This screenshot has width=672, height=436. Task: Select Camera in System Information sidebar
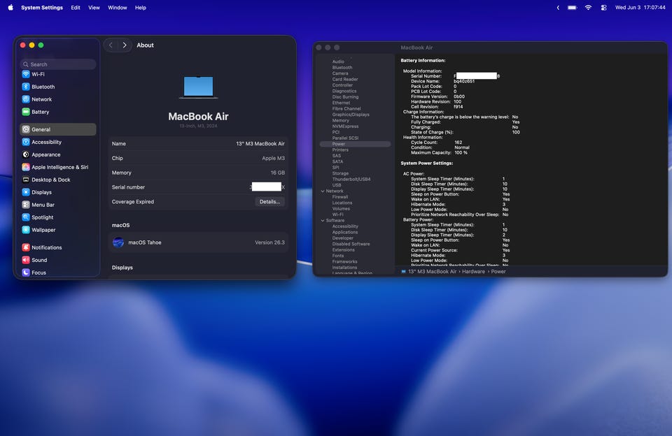point(340,73)
